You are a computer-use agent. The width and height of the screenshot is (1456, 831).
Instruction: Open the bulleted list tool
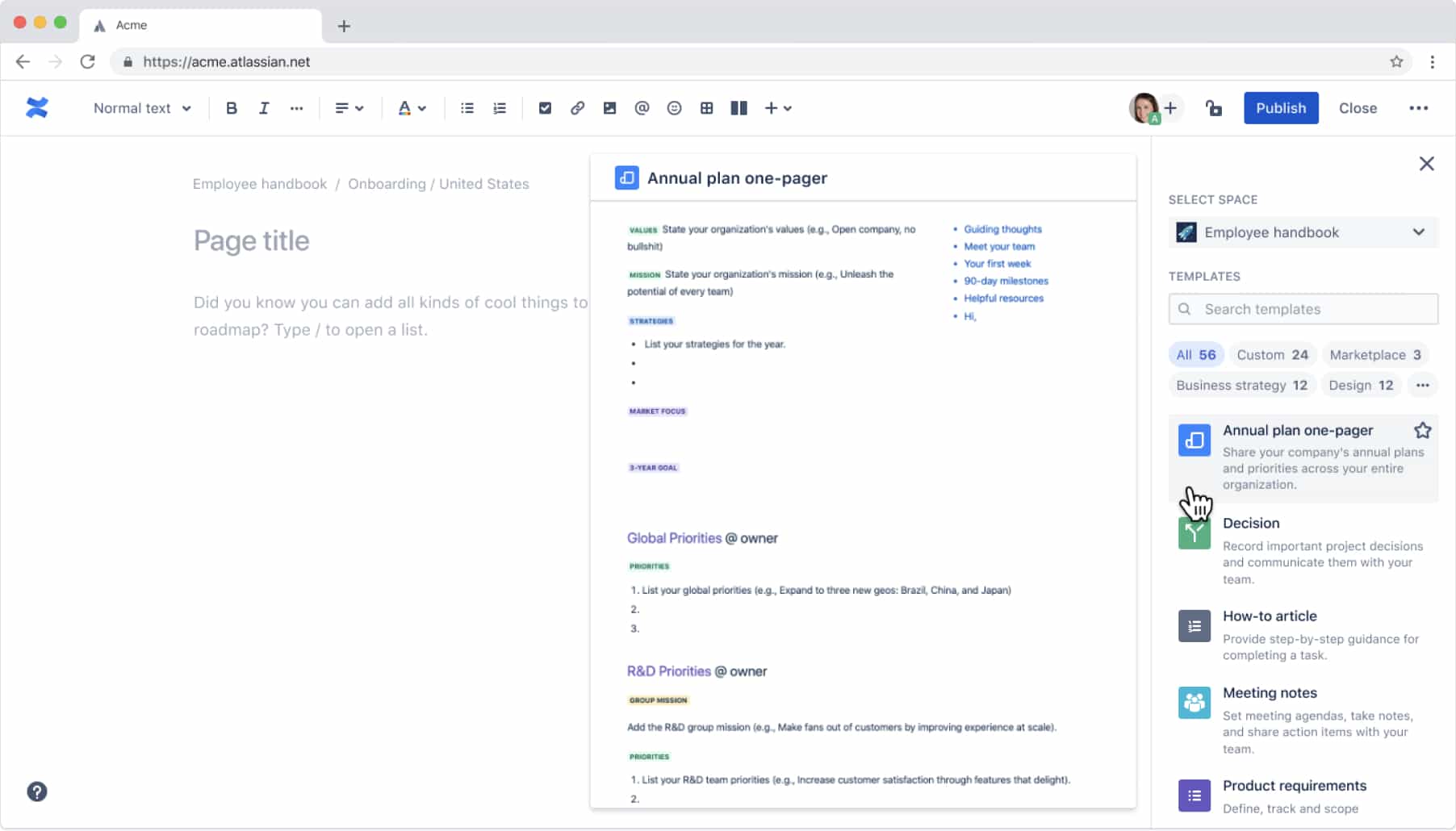pos(467,107)
